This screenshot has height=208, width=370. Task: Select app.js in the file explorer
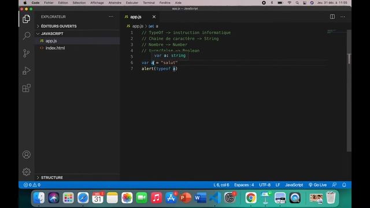tap(77, 41)
